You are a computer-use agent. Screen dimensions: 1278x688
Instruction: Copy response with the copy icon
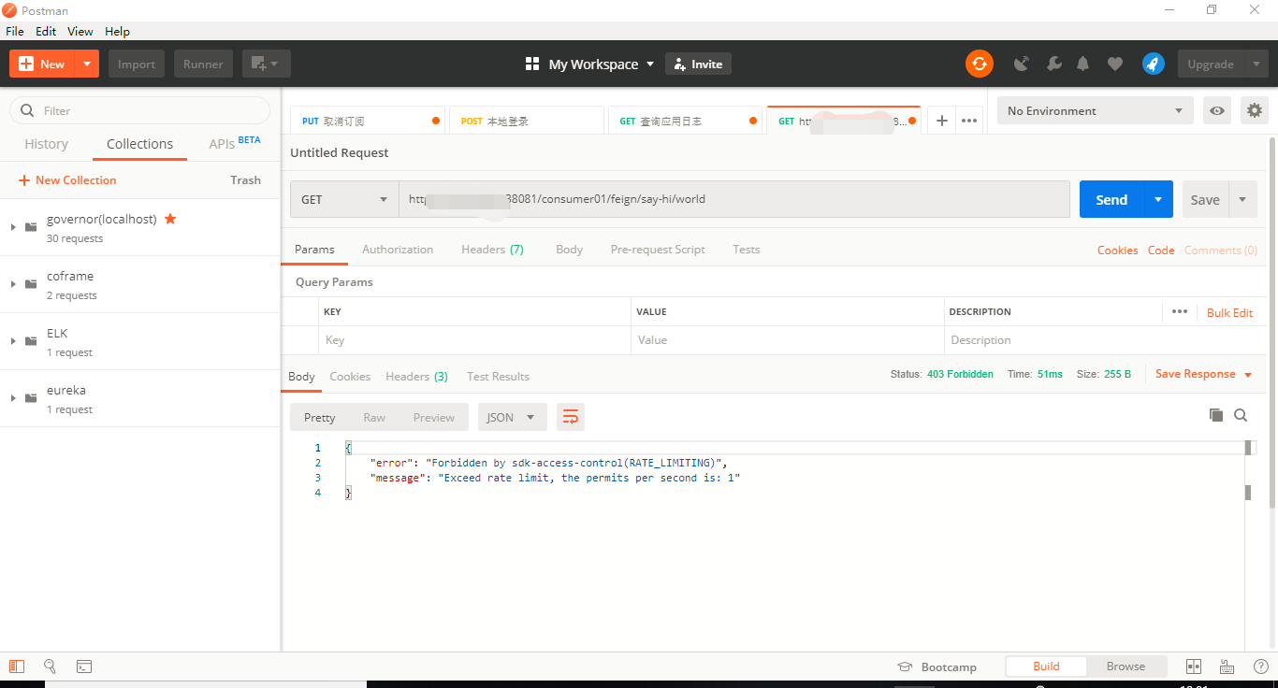(x=1215, y=415)
